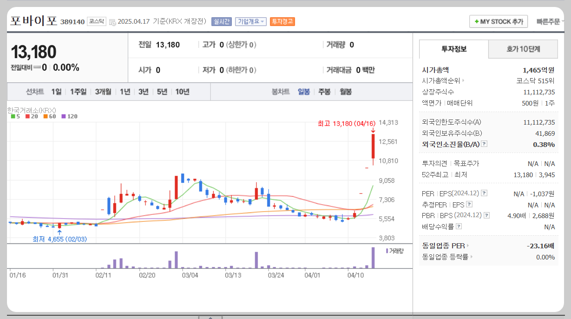The height and width of the screenshot is (319, 571).
Task: Click the print icon next to the date
Action: (x=113, y=22)
